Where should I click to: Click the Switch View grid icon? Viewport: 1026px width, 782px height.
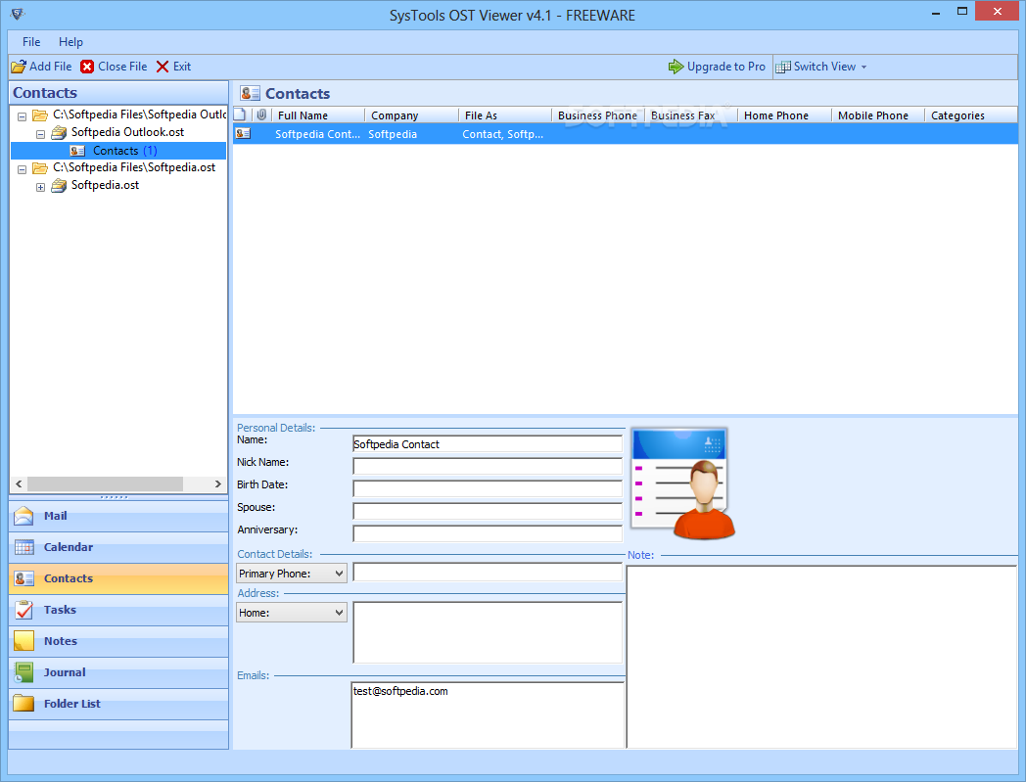point(782,67)
